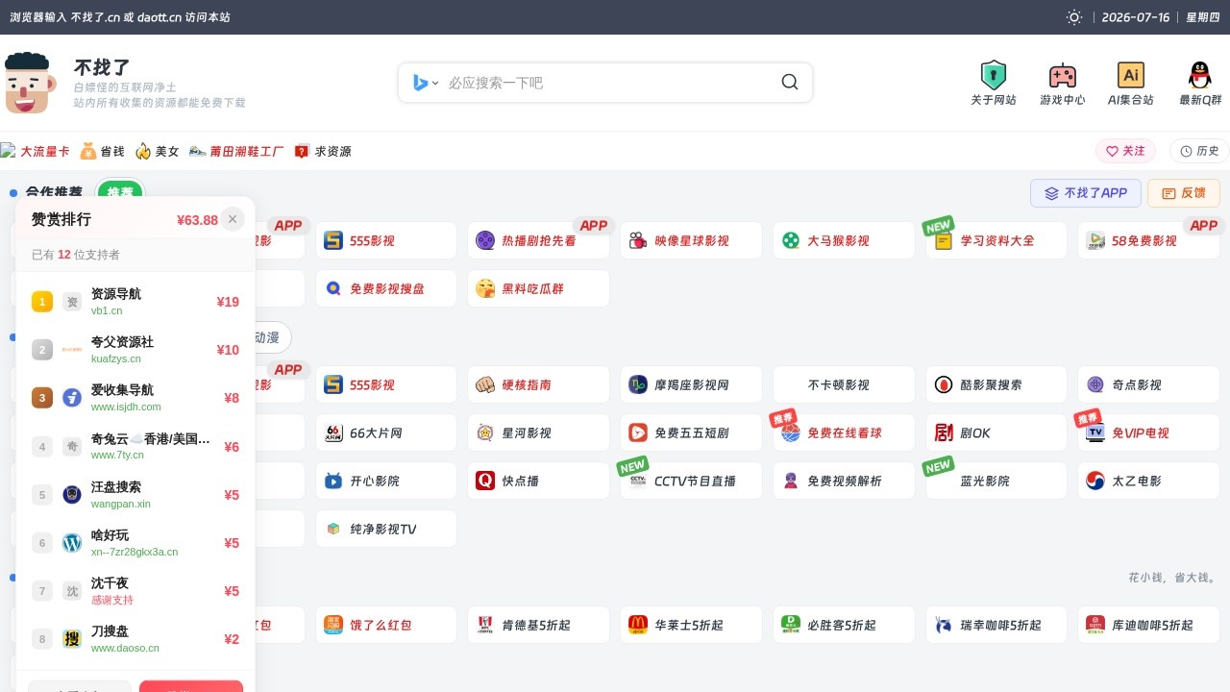Screen dimensions: 1230x692
Task: Click 剧OK icon
Action: pyautogui.click(x=944, y=432)
